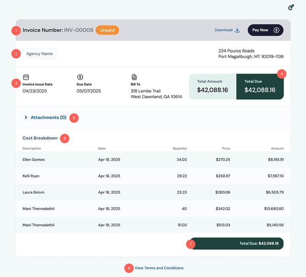
Task: Open View Terms and Conditions link
Action: point(159,268)
